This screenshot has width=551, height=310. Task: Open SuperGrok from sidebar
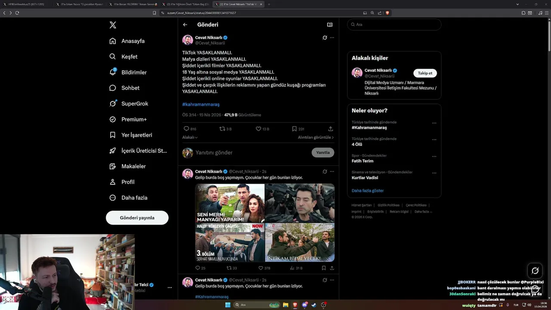coord(129,103)
